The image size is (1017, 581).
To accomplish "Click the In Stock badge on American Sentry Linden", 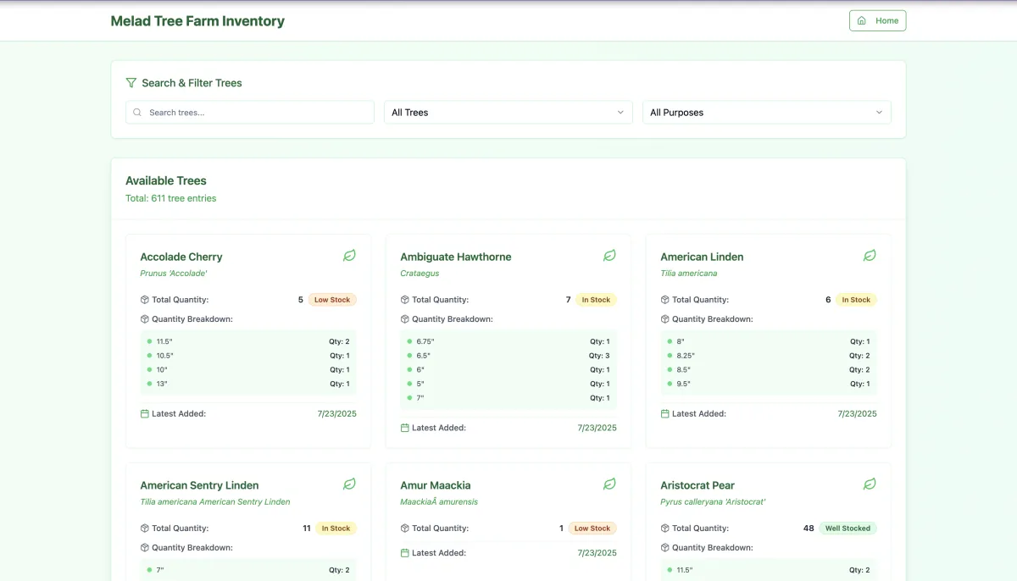I will coord(336,528).
